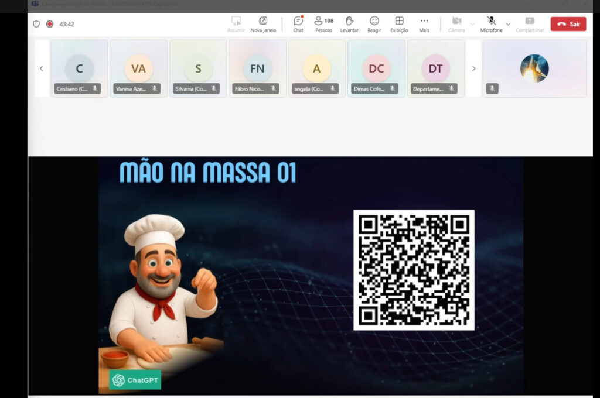The height and width of the screenshot is (398, 600).
Task: Expand the microphone options dropdown arrow
Action: click(x=508, y=24)
